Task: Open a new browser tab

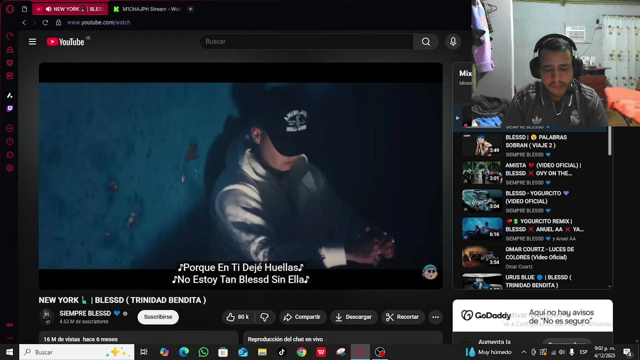Action: (190, 9)
